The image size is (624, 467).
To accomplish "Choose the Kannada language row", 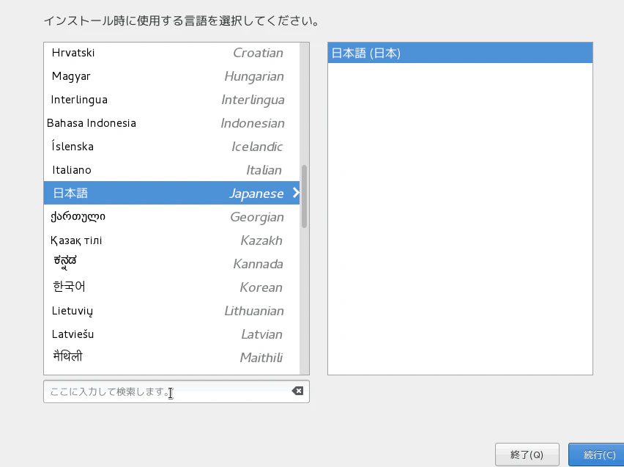I will [x=171, y=263].
